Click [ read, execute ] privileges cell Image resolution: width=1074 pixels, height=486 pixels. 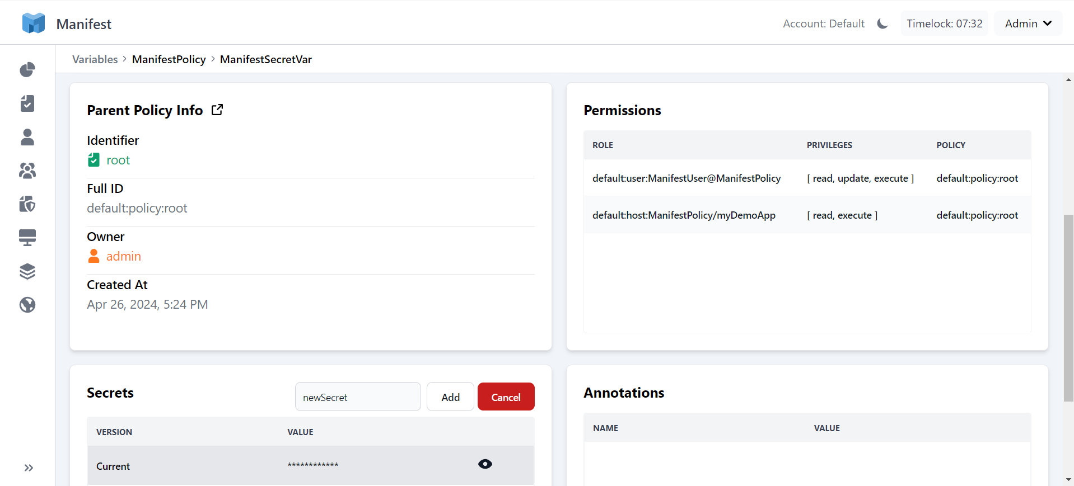pyautogui.click(x=842, y=215)
